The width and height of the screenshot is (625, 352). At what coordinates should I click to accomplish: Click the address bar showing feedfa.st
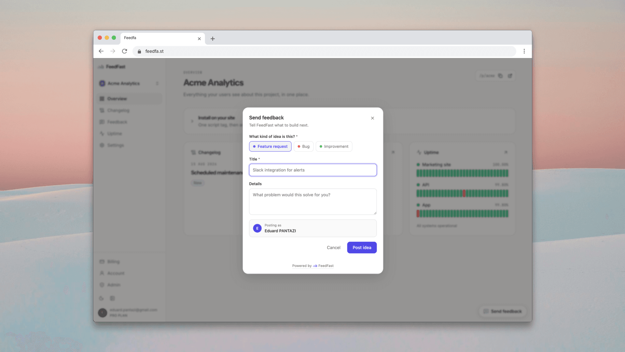point(324,51)
